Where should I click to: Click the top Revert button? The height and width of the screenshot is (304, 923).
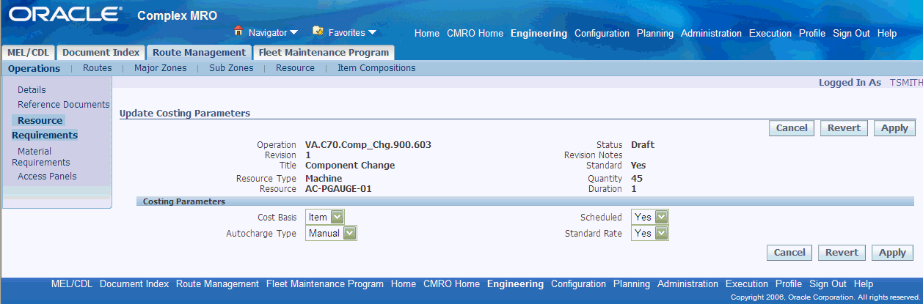tap(844, 127)
